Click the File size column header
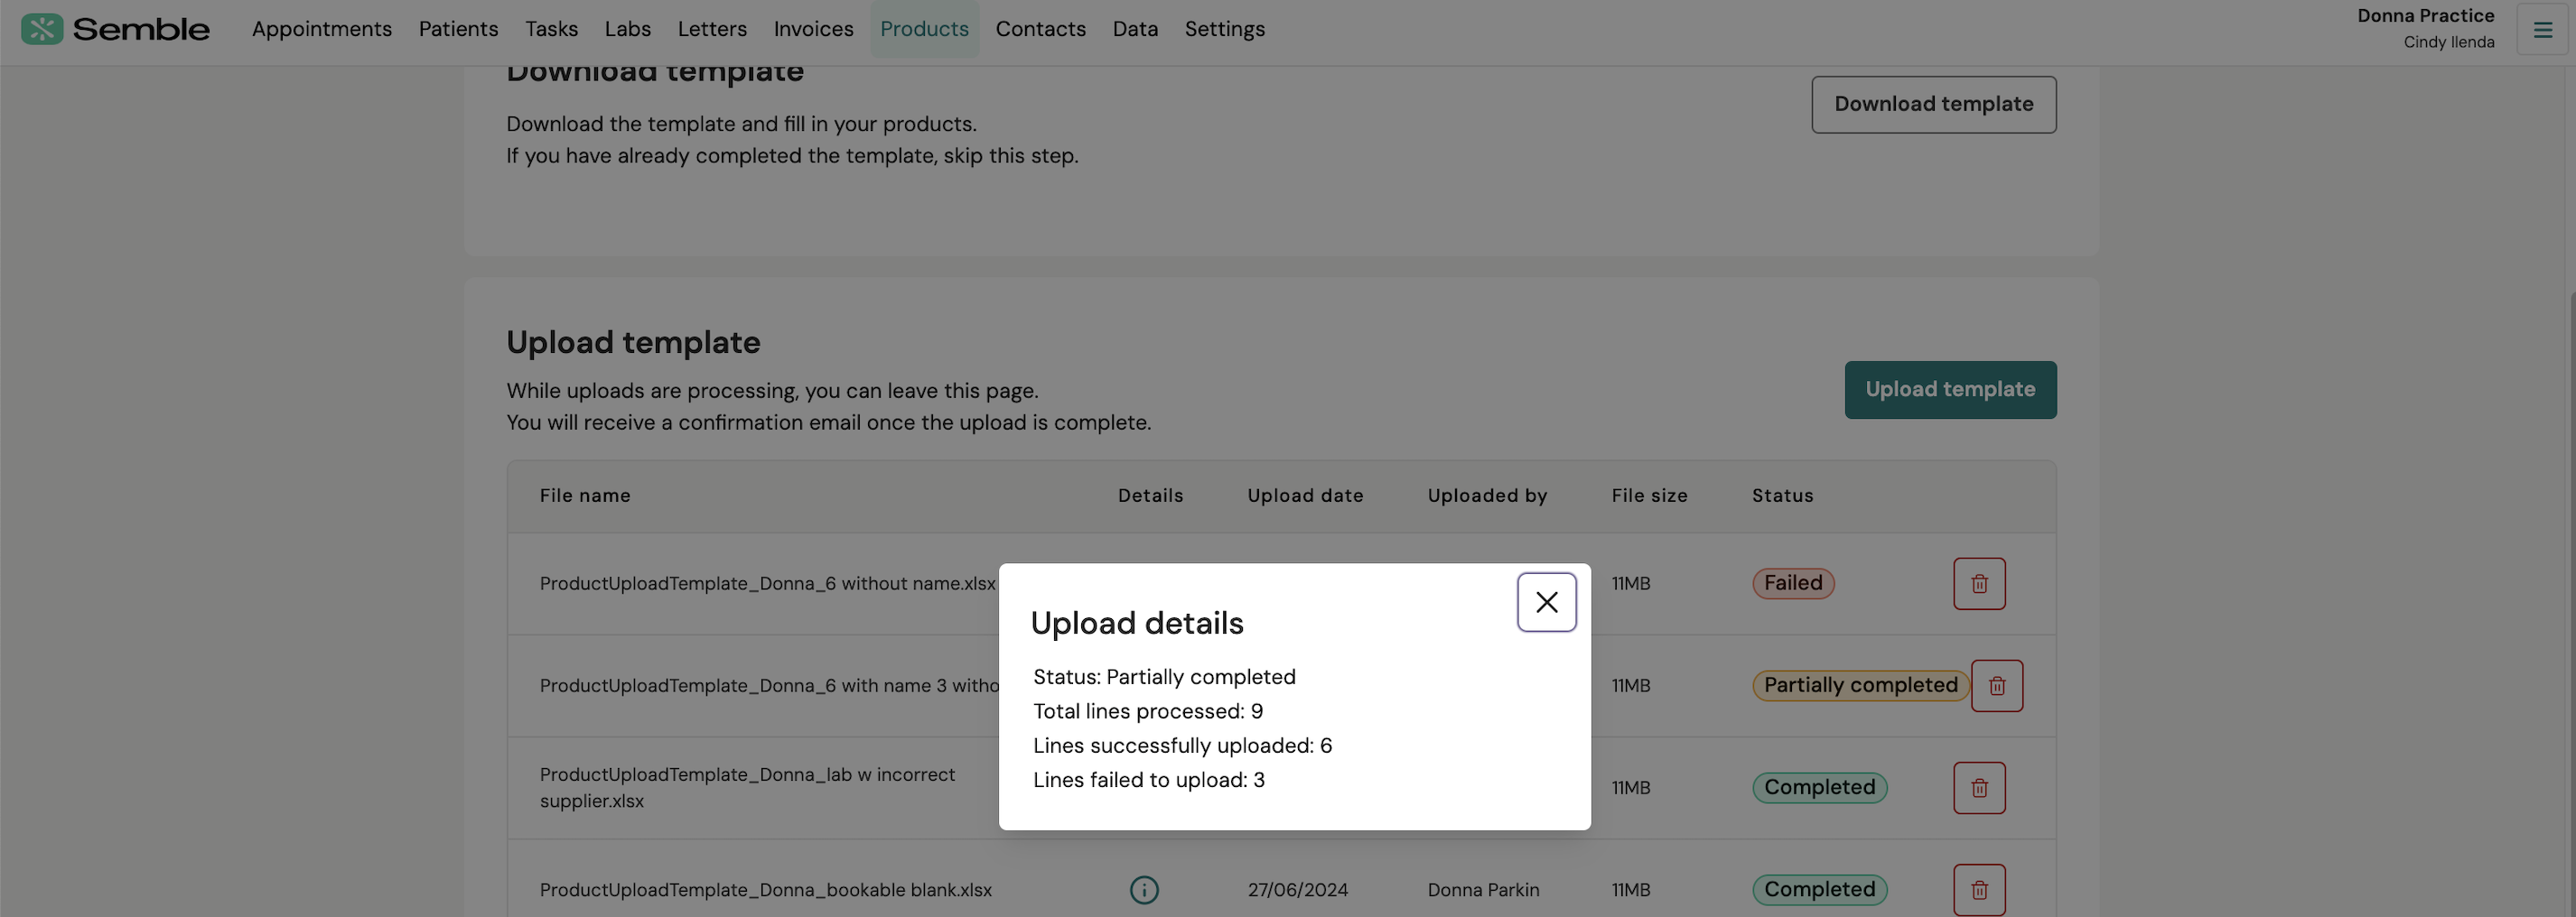2576x917 pixels. click(1649, 496)
